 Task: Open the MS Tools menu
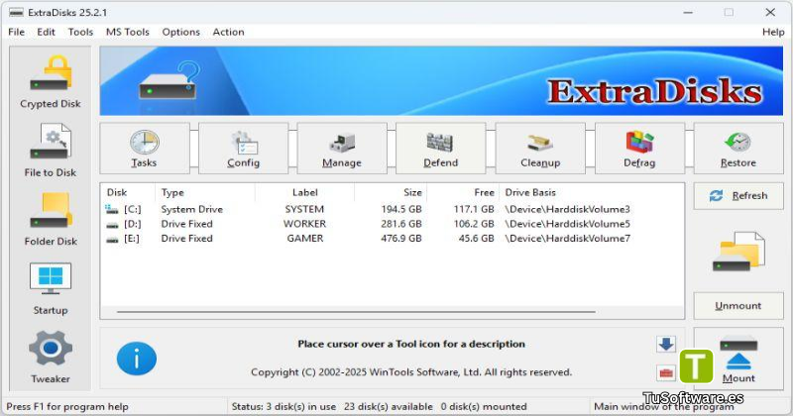click(128, 32)
